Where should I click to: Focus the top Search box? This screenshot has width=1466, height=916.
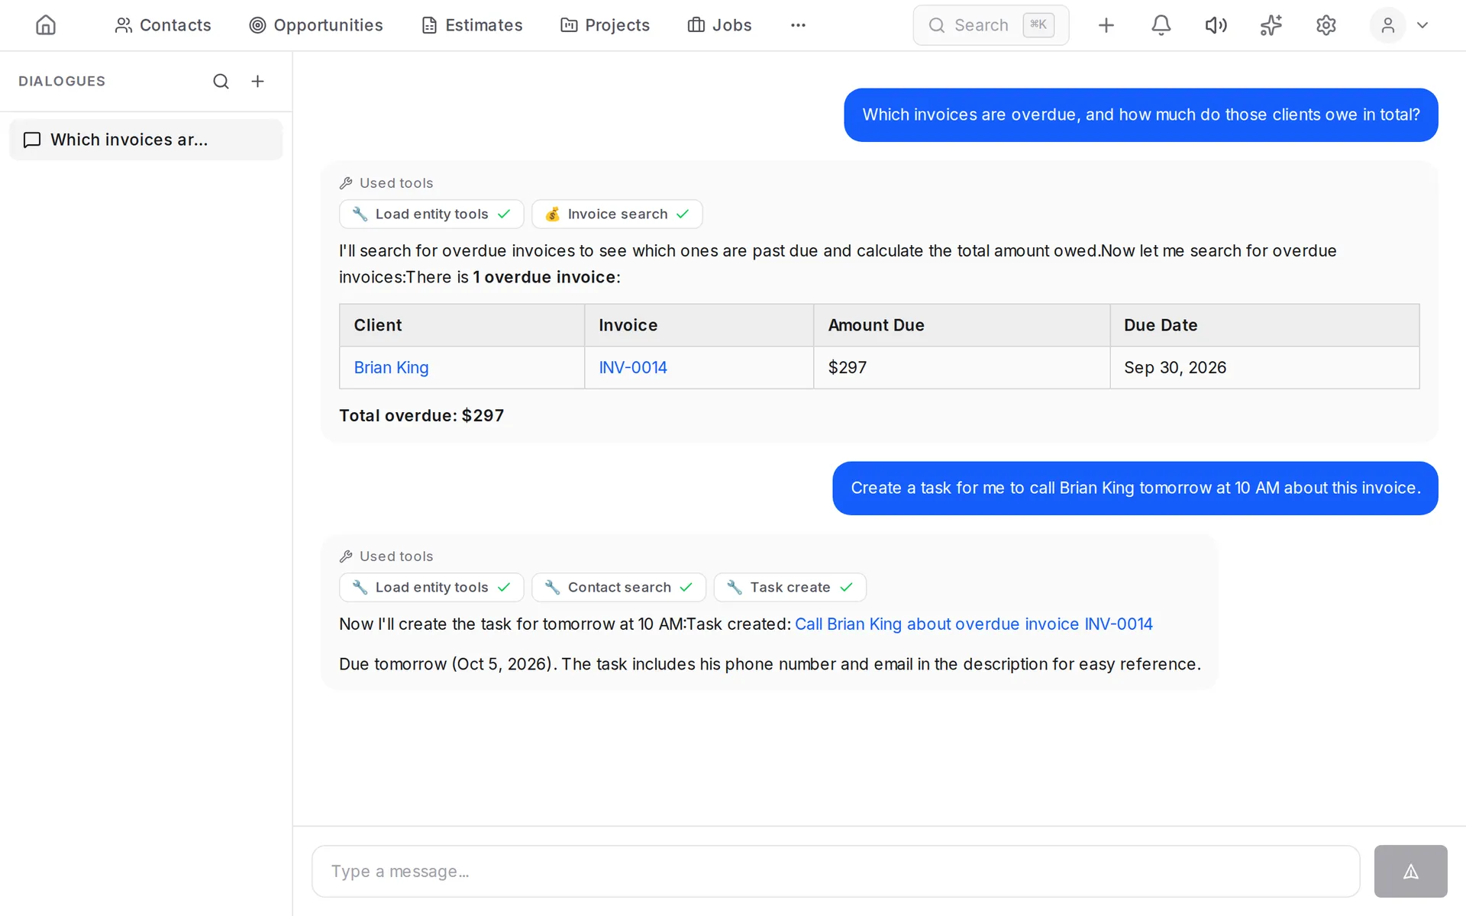pos(990,25)
